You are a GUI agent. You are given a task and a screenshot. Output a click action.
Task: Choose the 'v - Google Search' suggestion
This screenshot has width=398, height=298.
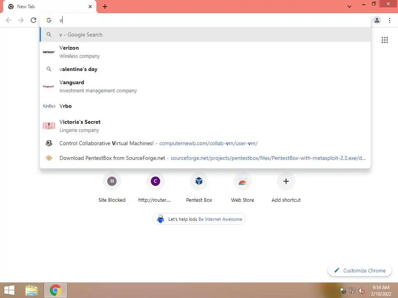[205, 35]
